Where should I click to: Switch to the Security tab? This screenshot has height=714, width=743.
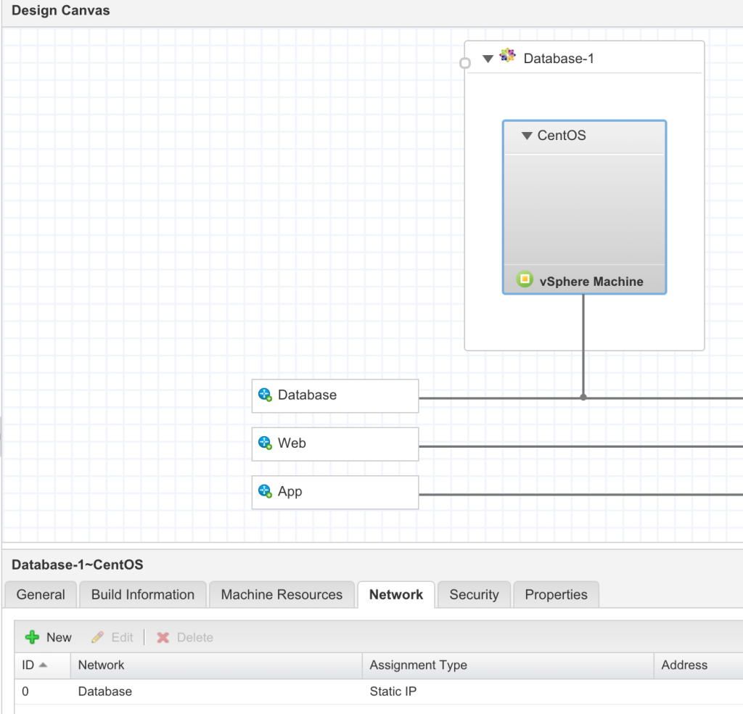point(473,594)
